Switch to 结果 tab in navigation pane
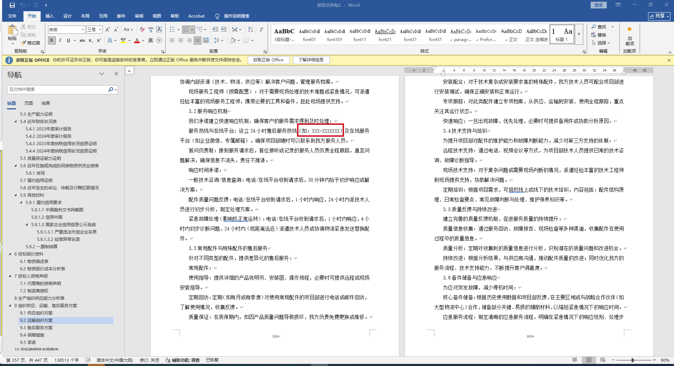 (46, 103)
